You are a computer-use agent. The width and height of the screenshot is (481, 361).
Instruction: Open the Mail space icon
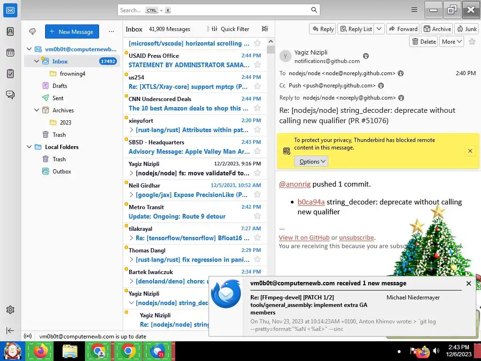click(10, 10)
